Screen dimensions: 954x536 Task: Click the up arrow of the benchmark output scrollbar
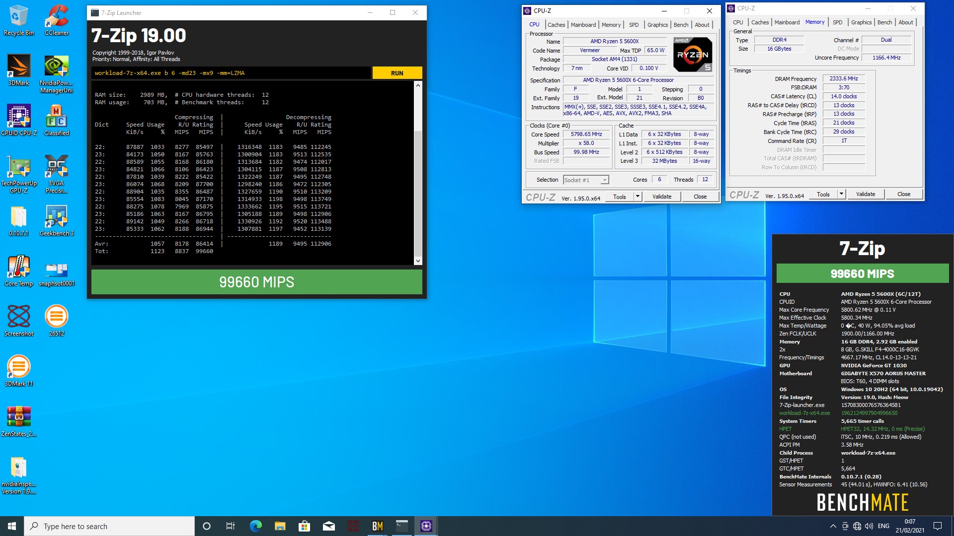pos(418,85)
